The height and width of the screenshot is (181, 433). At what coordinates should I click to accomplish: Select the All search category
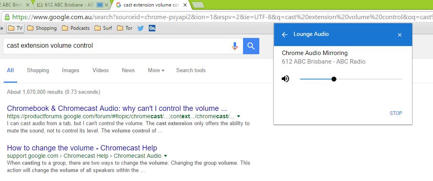10,71
